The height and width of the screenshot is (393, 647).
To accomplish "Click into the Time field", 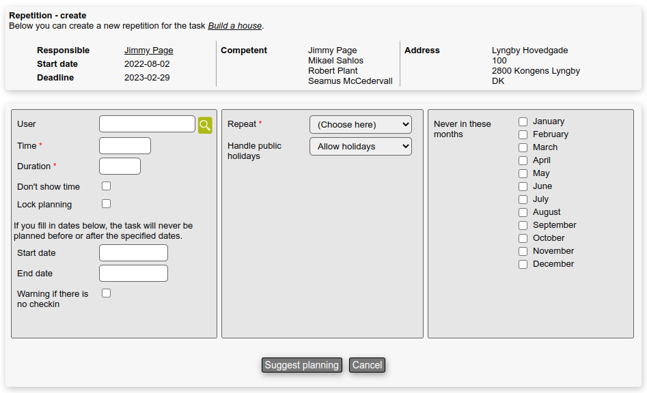I will coord(125,145).
